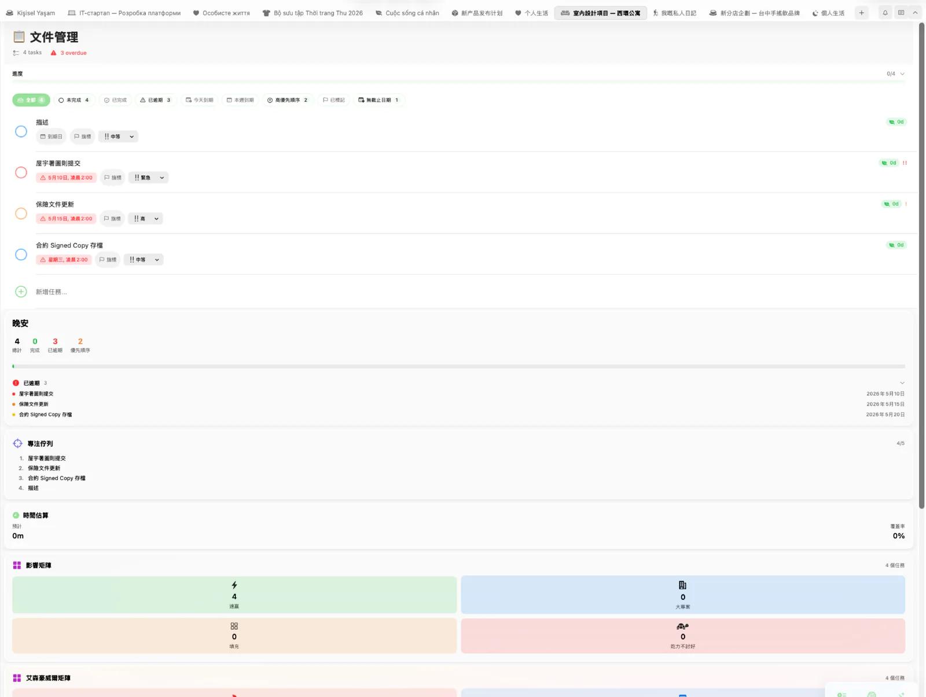Mark 保險文件更新 as complete
926x697 pixels.
[21, 213]
